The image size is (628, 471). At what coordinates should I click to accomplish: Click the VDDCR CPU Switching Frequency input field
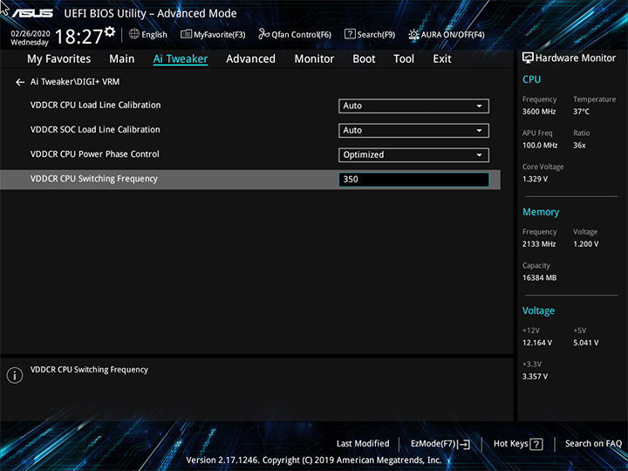coord(413,180)
